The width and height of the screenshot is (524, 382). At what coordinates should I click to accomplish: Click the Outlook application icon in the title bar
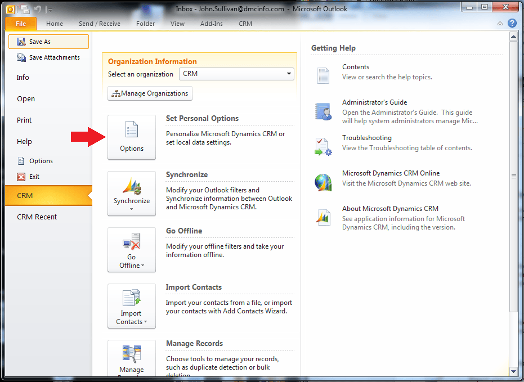point(10,10)
